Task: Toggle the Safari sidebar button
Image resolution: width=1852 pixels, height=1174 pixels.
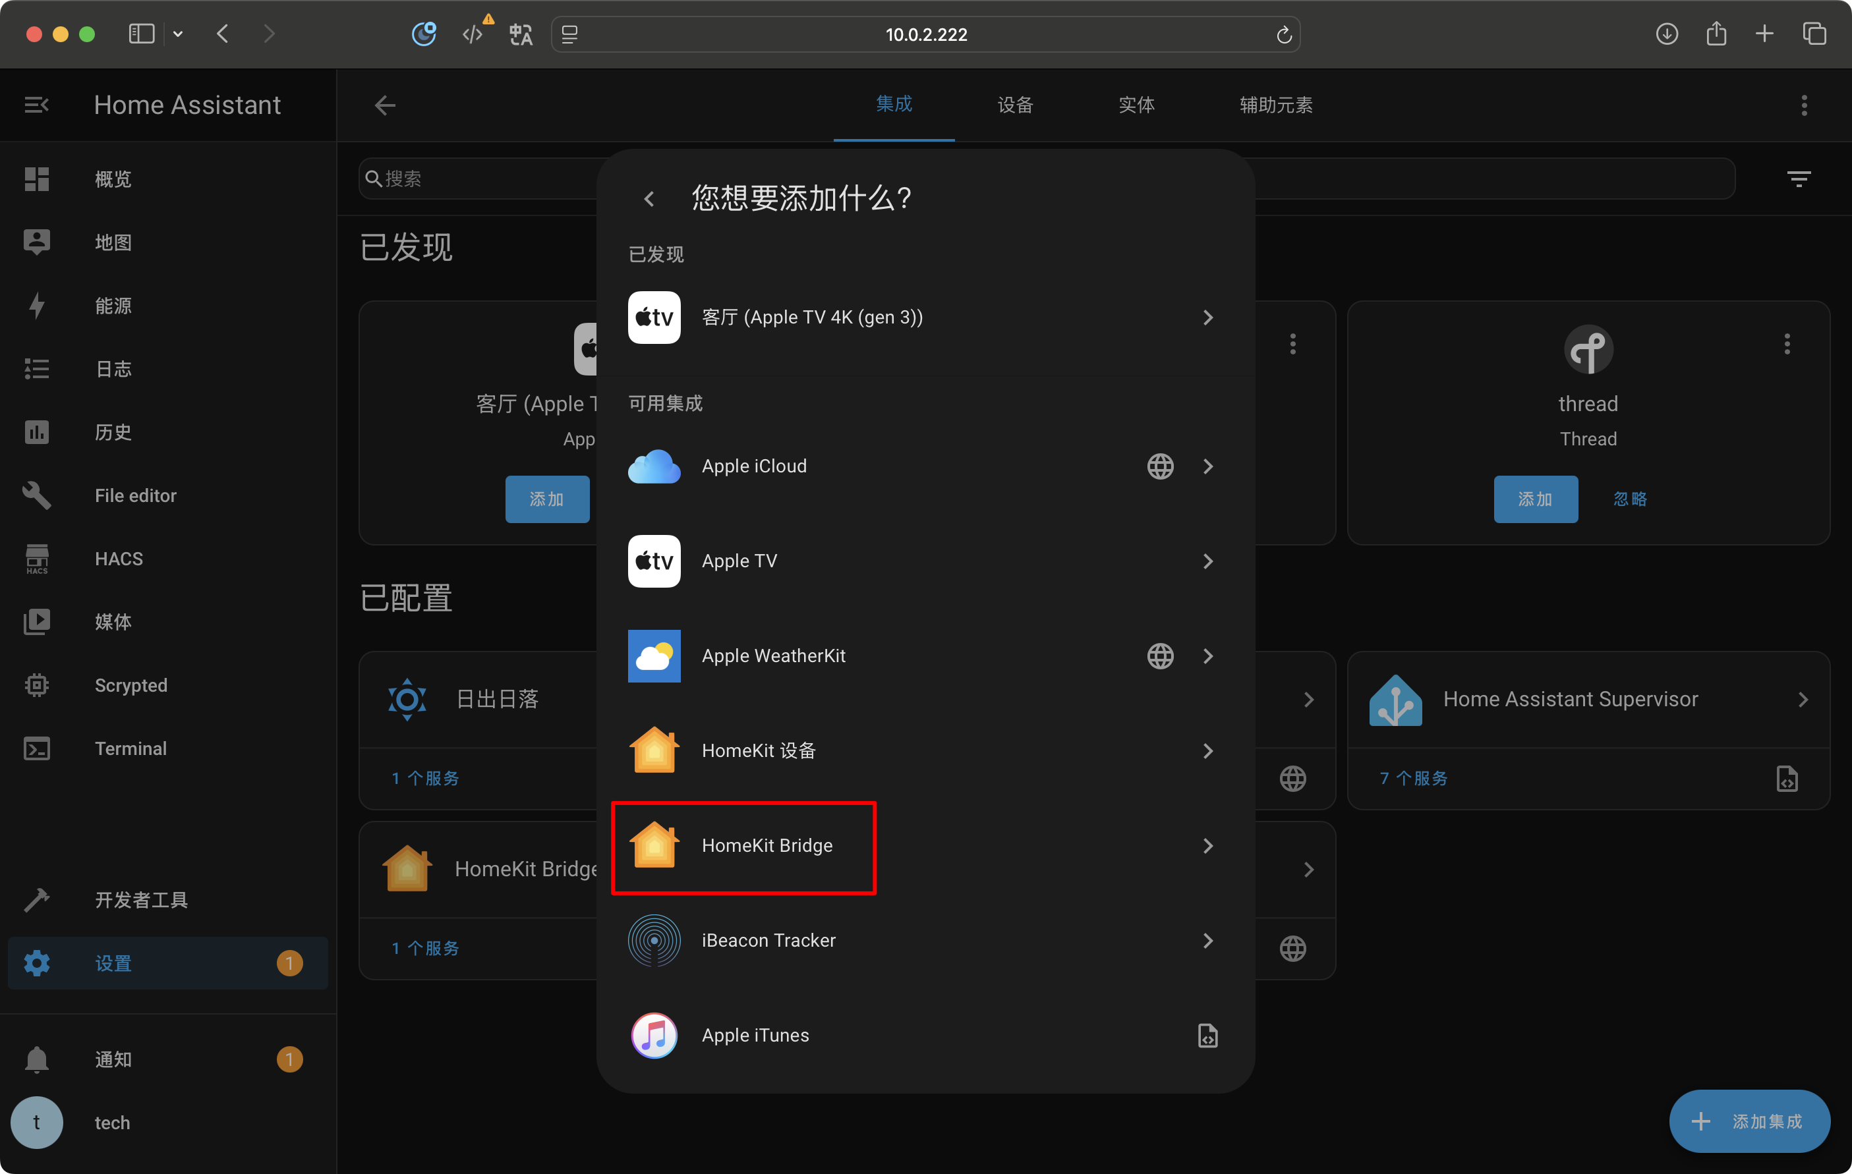Action: [x=142, y=34]
